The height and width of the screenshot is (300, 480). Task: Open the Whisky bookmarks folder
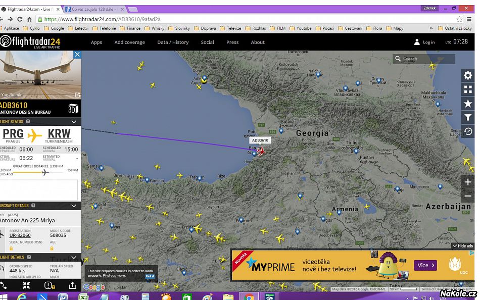(x=155, y=28)
